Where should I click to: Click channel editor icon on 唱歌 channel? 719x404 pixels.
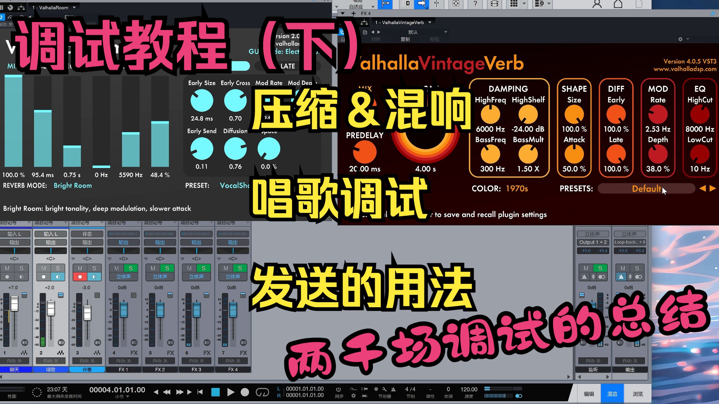[61, 343]
